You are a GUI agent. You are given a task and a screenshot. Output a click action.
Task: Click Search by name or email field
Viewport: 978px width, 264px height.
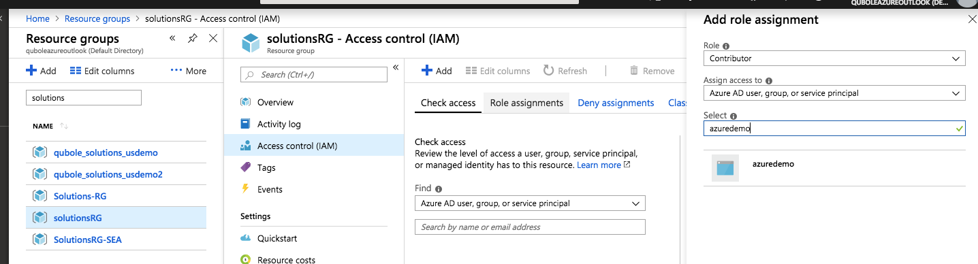tap(530, 227)
